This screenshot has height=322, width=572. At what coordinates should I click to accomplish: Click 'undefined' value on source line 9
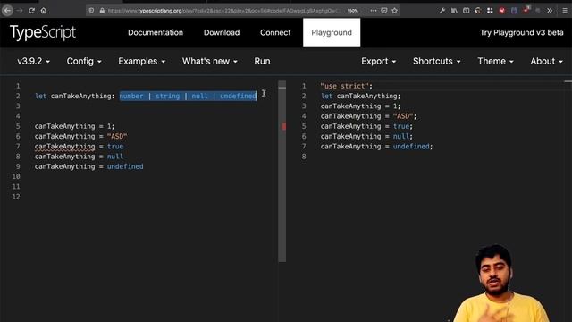(x=125, y=166)
